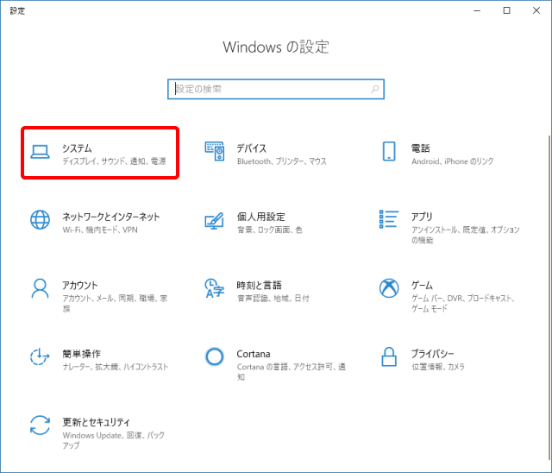
Task: Open the 更新とセキュリティ refresh arrows icon
Action: 40,426
